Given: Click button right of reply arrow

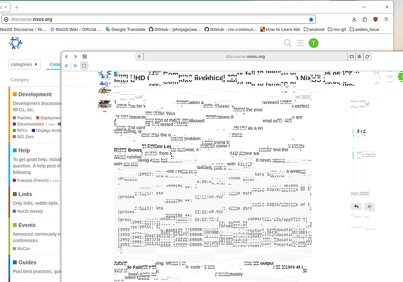Looking at the screenshot, I should pos(370,207).
